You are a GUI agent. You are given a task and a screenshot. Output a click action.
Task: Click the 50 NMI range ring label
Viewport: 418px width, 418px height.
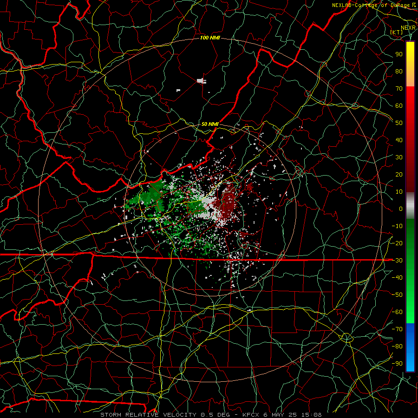click(x=210, y=124)
